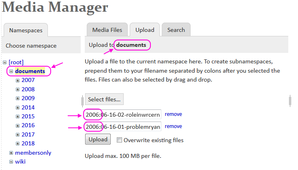Click the plus icon beside 2018

(x=17, y=143)
